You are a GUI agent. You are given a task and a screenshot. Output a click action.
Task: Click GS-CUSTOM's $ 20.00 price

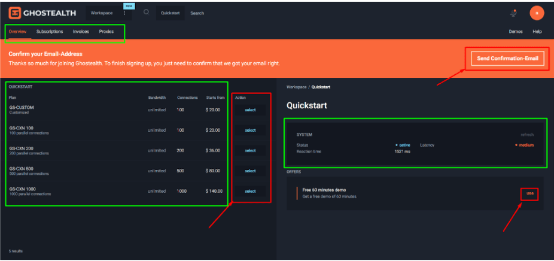(213, 110)
